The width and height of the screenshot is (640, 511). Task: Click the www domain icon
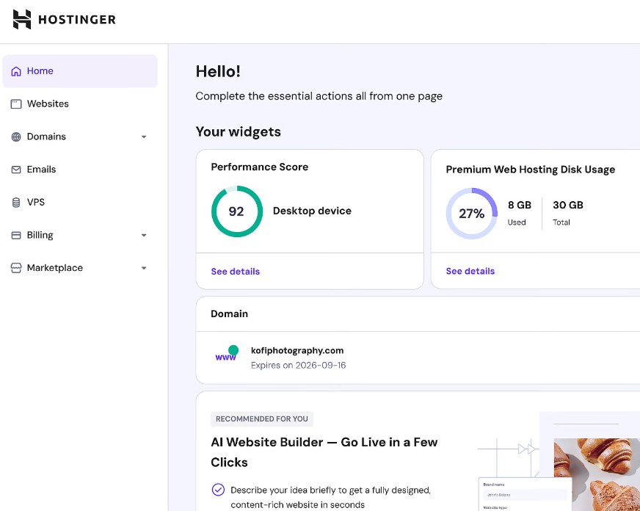coord(227,354)
